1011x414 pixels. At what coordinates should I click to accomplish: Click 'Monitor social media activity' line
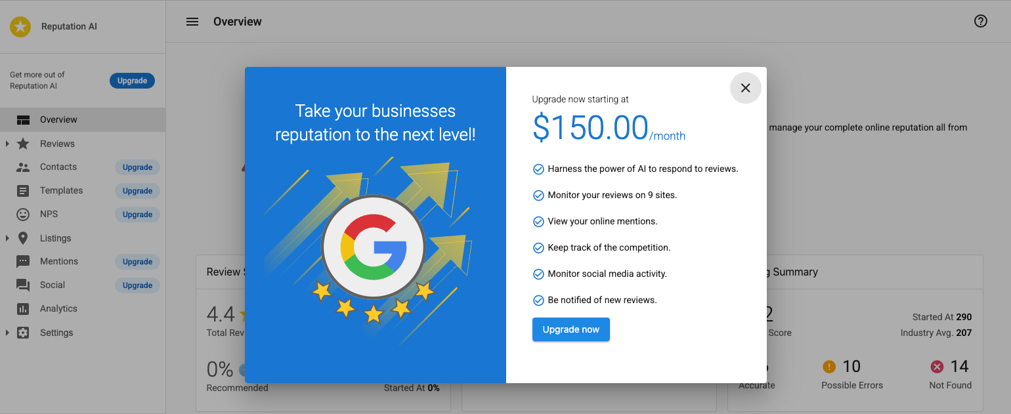coord(607,274)
